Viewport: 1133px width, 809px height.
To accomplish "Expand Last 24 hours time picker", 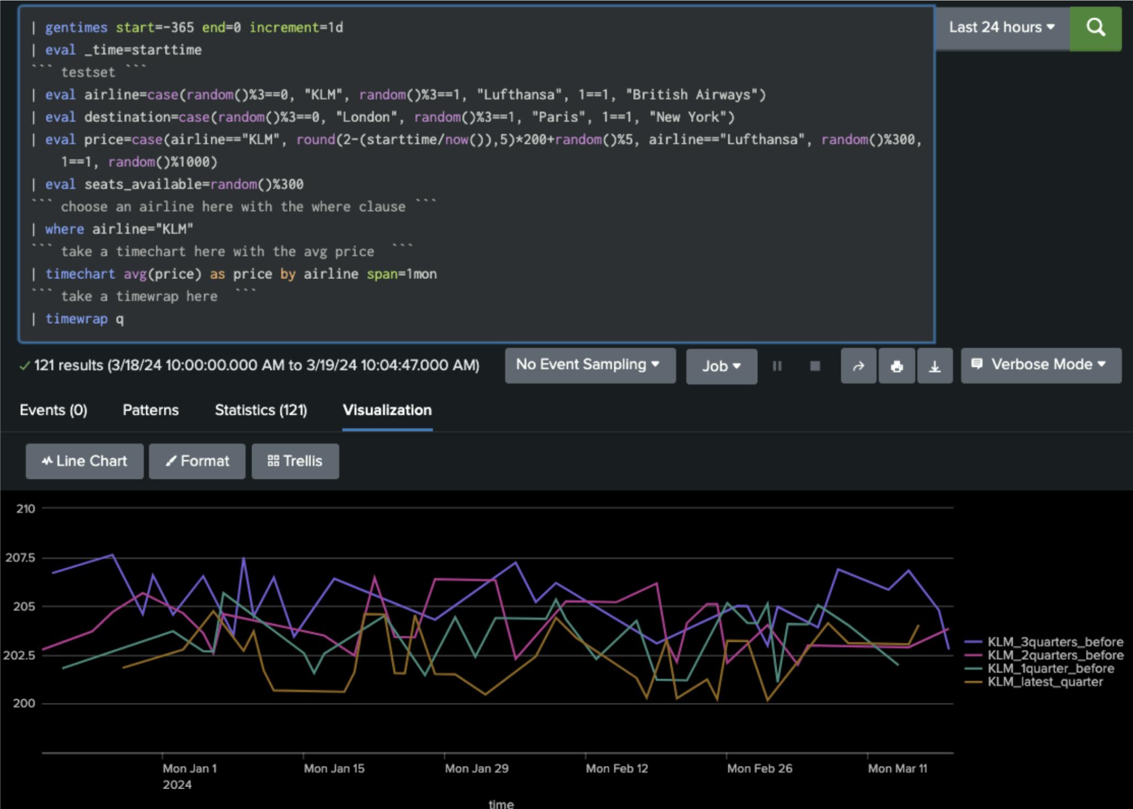I will (x=1002, y=28).
